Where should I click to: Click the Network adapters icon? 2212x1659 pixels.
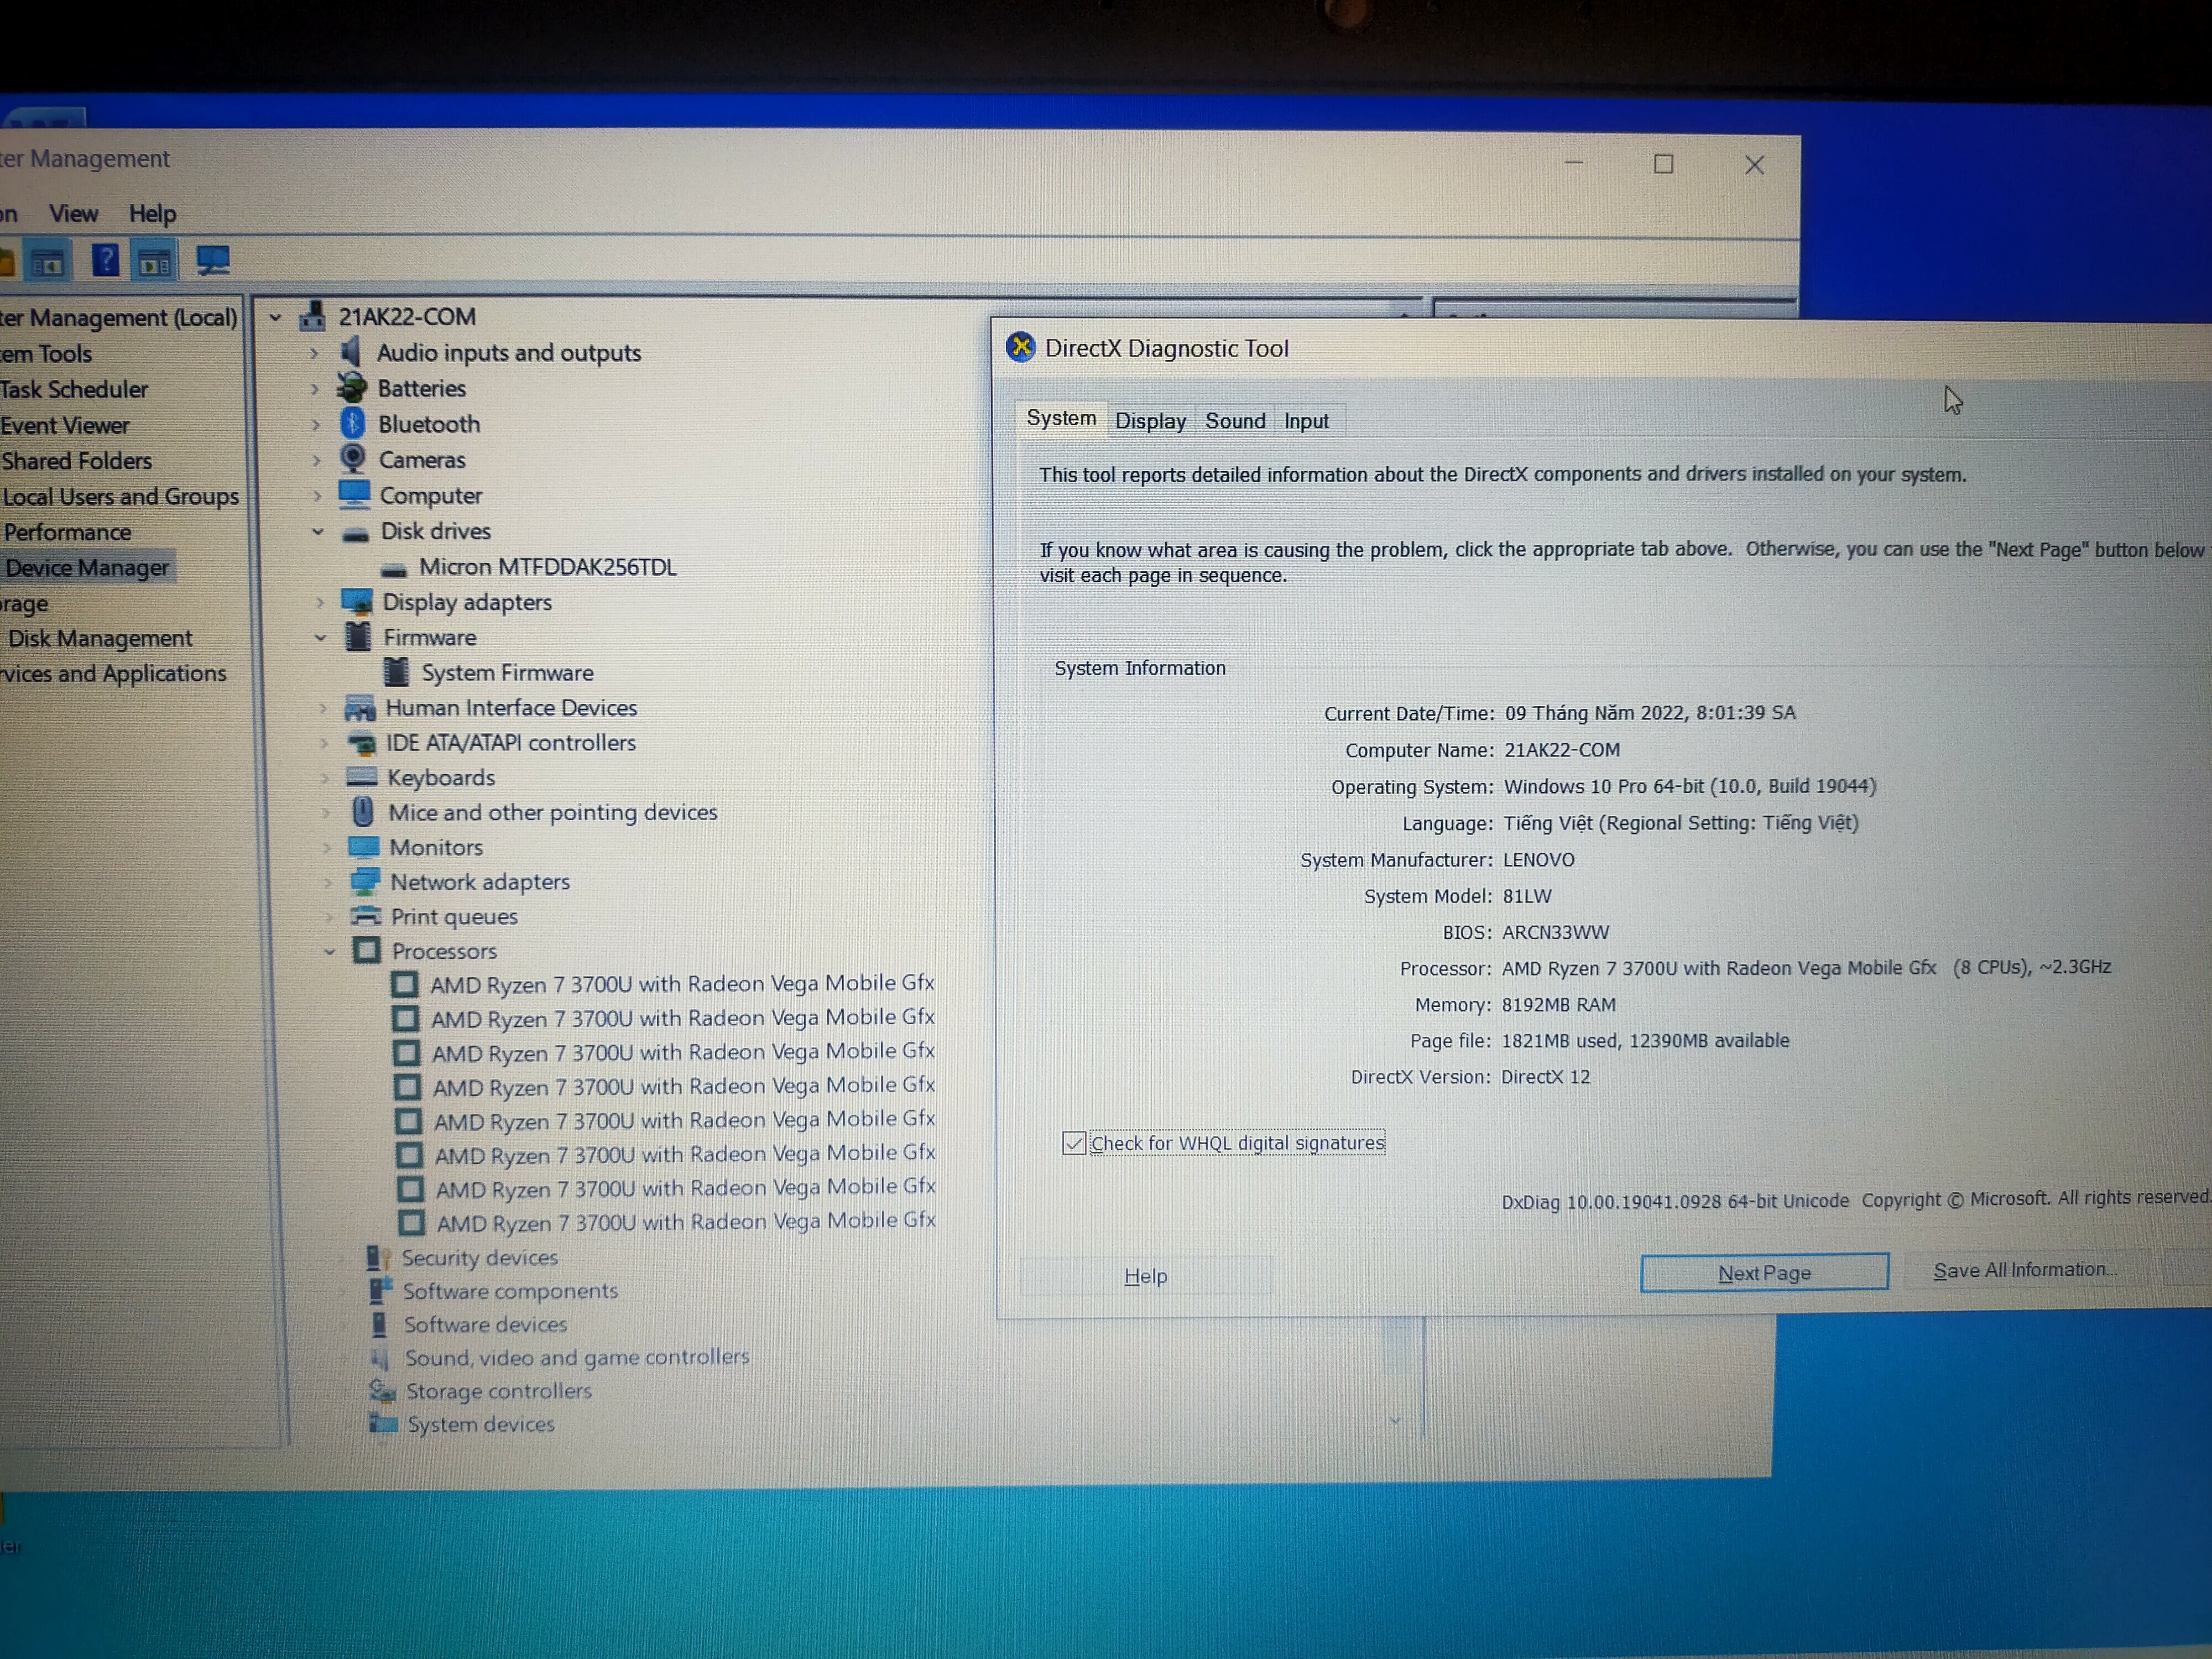365,881
